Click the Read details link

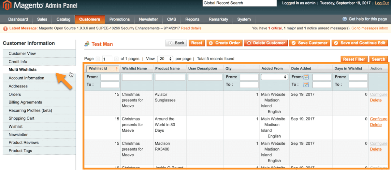tap(191, 28)
